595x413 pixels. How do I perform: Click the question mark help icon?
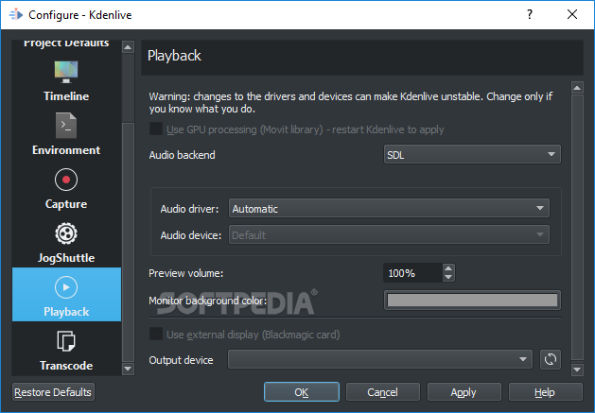tap(530, 14)
